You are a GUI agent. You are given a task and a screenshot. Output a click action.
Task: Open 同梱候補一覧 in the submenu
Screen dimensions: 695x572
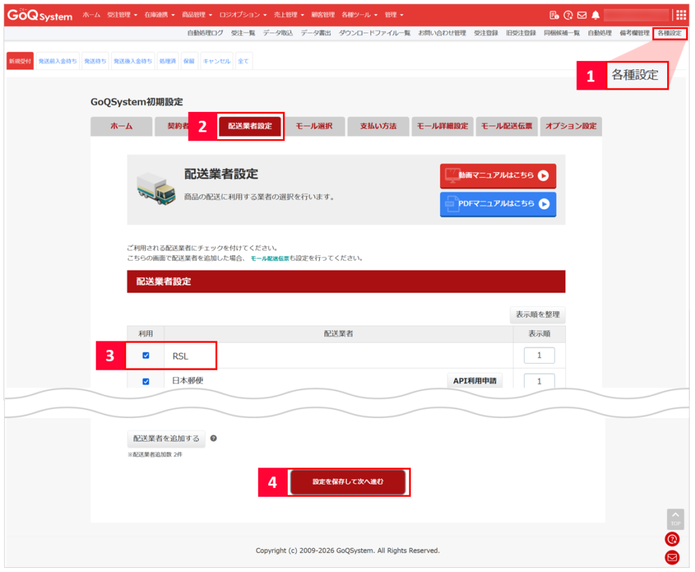pos(561,33)
